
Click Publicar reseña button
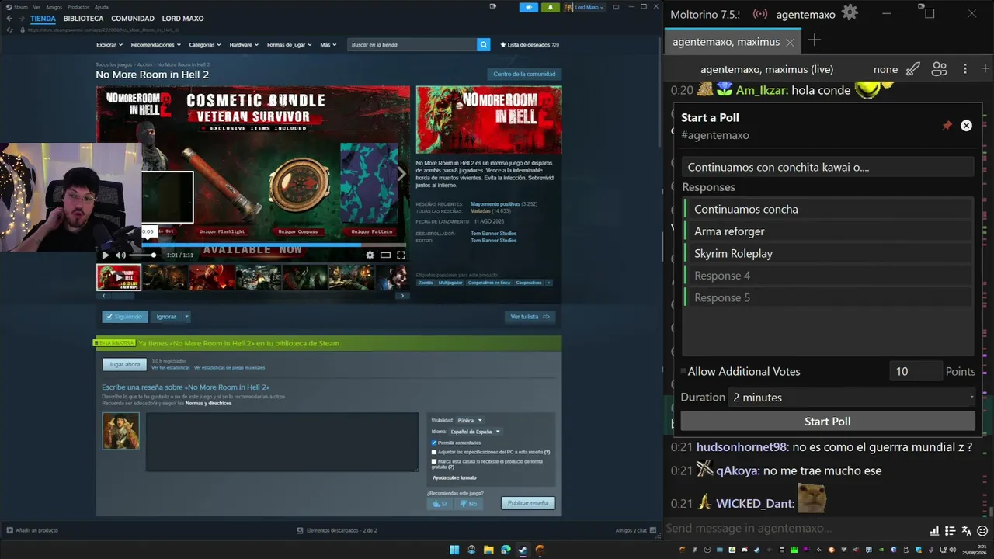click(528, 503)
